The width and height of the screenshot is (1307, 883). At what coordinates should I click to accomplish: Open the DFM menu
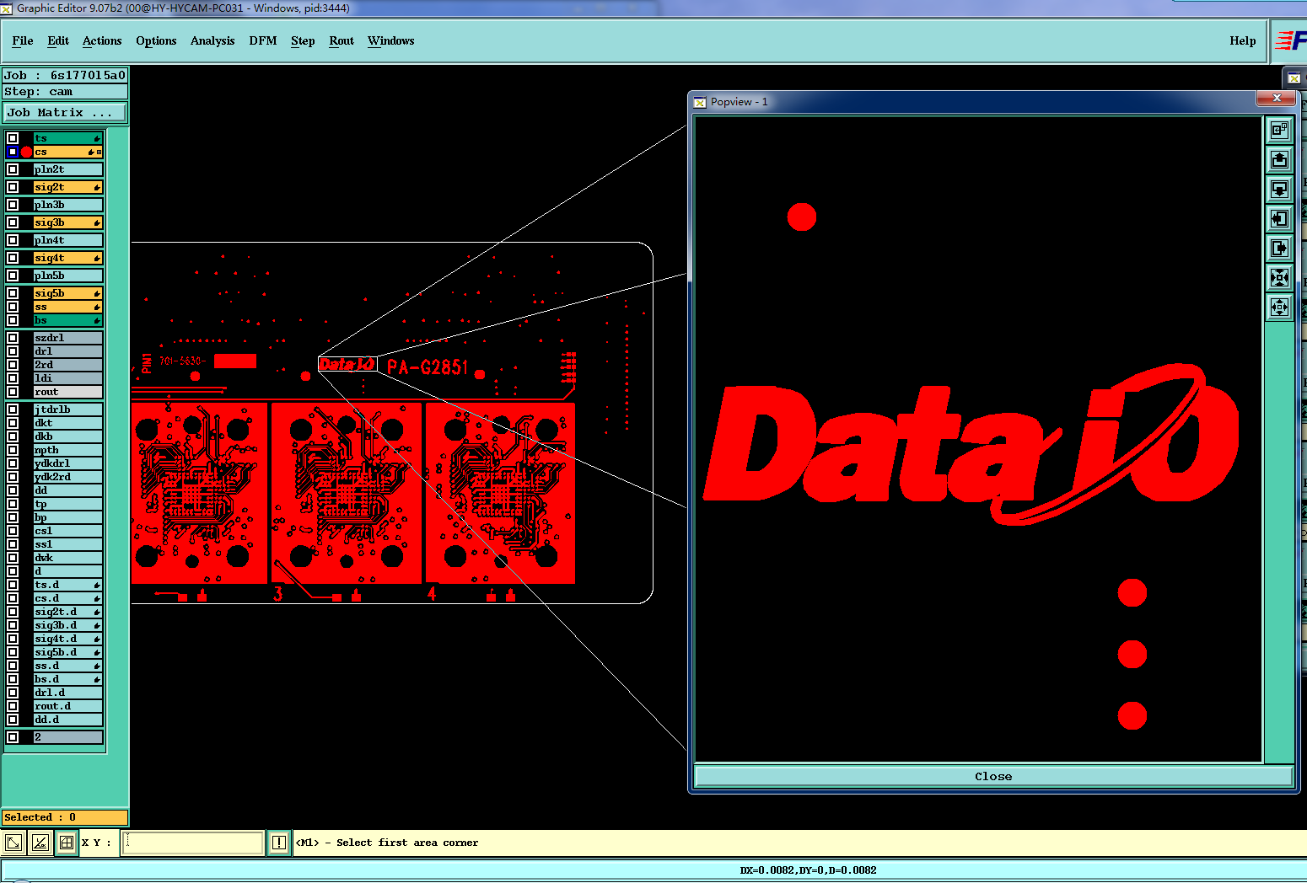pyautogui.click(x=263, y=40)
